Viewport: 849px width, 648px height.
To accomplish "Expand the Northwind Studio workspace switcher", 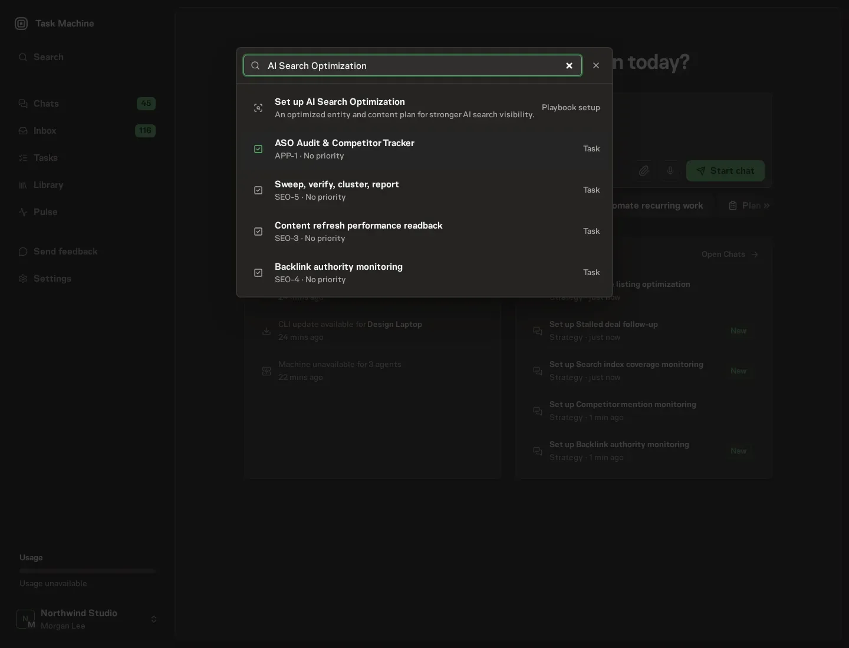I will click(x=87, y=619).
